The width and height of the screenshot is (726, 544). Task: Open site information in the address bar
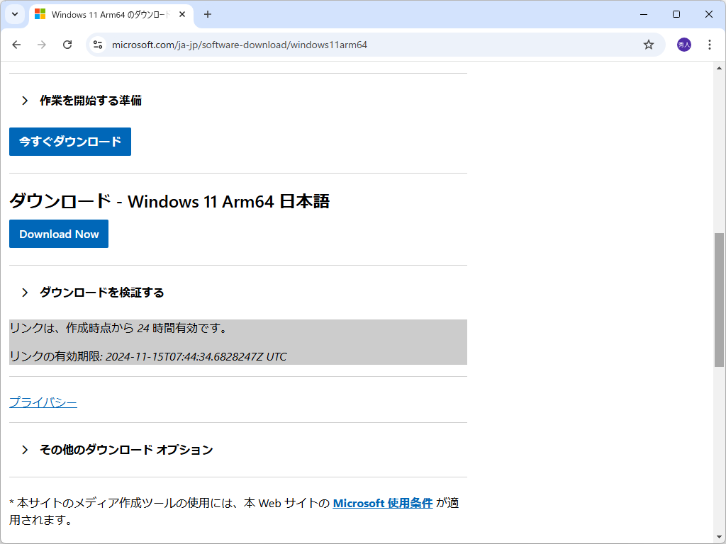[97, 44]
